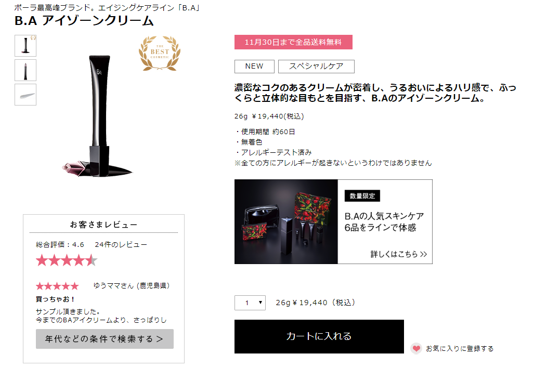Click the NEW tag
The image size is (534, 367).
254,67
